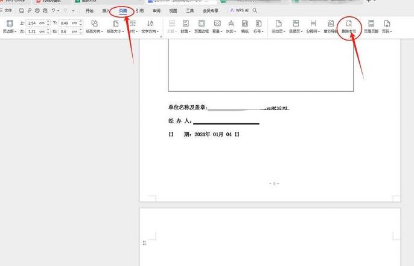Click the print preview icon
The width and height of the screenshot is (414, 266).
pyautogui.click(x=45, y=10)
